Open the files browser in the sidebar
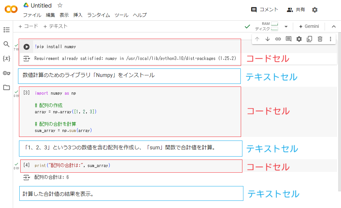The height and width of the screenshot is (208, 341). [7, 87]
